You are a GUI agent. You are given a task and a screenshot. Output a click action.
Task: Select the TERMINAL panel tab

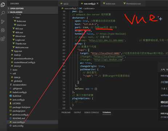pos(107,112)
